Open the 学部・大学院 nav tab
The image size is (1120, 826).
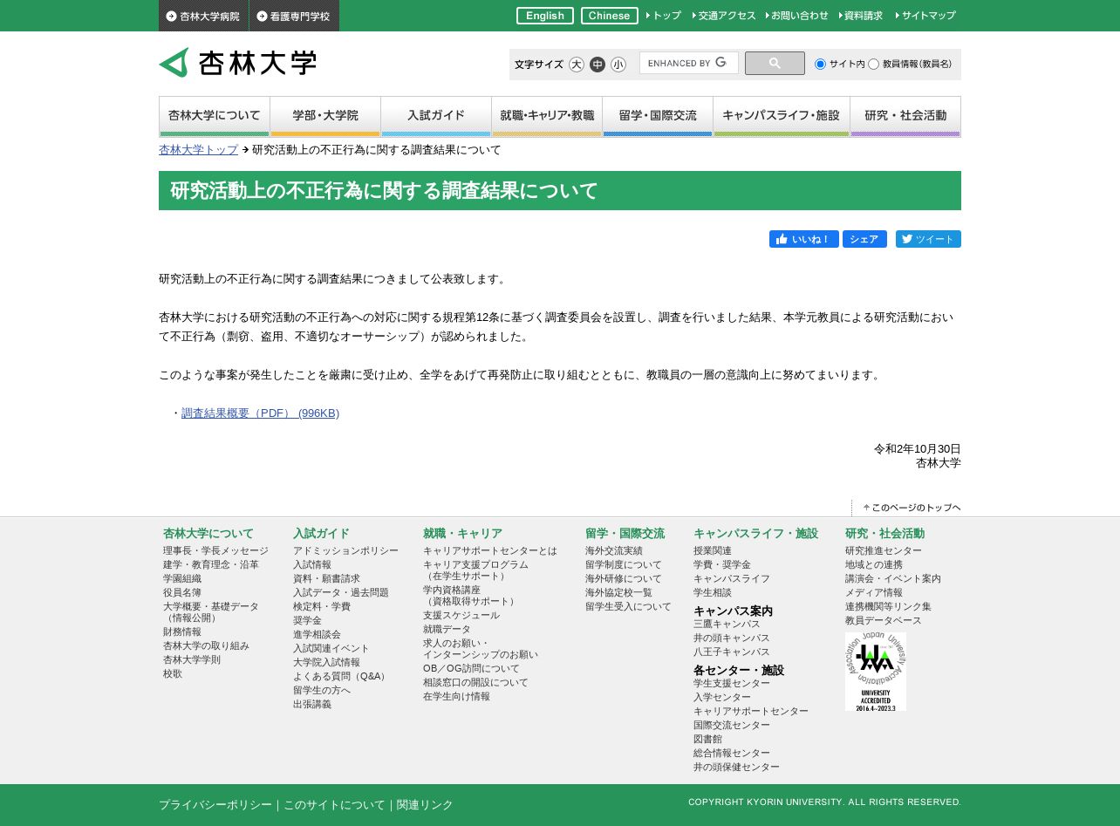[x=325, y=117]
